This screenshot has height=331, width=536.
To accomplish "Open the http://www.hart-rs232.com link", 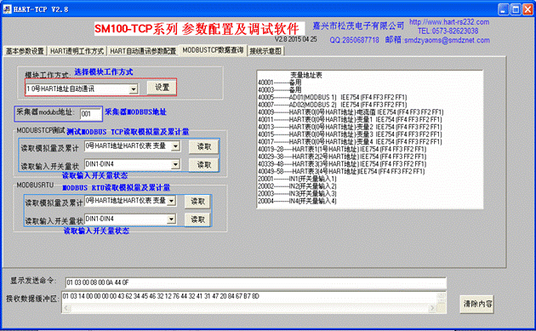I will click(x=449, y=22).
